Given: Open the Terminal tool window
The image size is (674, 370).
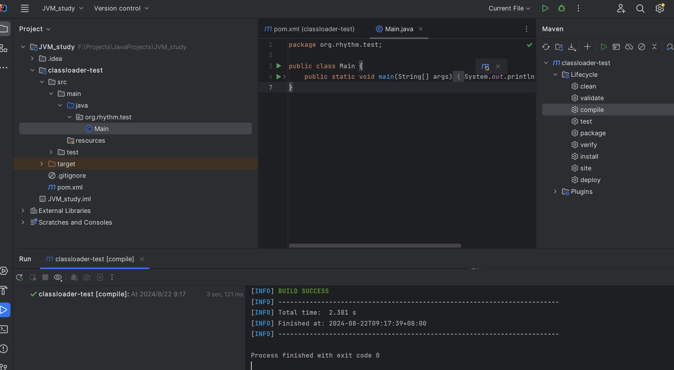Looking at the screenshot, I should [4, 329].
